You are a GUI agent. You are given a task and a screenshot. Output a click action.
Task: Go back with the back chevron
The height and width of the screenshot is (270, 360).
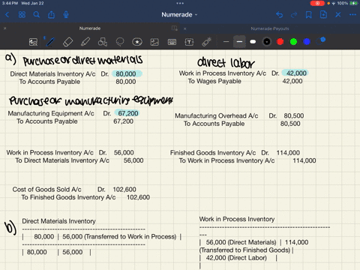7,15
